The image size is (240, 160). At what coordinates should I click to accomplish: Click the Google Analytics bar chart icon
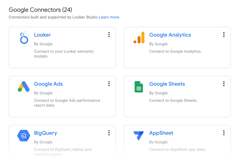pyautogui.click(x=139, y=38)
